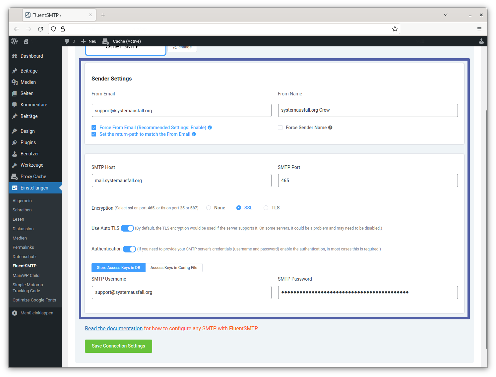Open Cache (Active) admin bar item
496x377 pixels.
coord(122,41)
